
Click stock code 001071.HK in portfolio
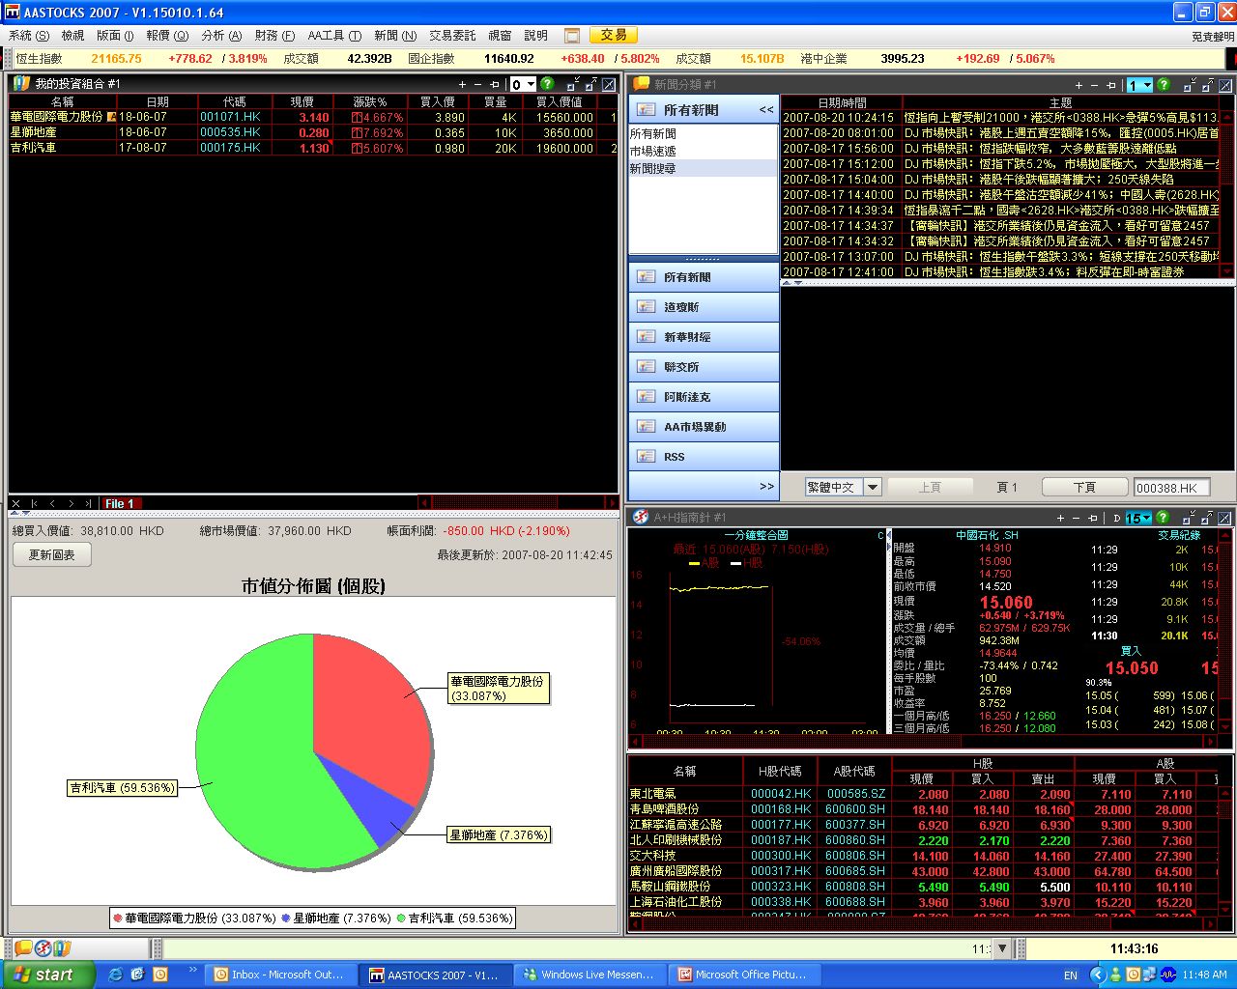230,118
